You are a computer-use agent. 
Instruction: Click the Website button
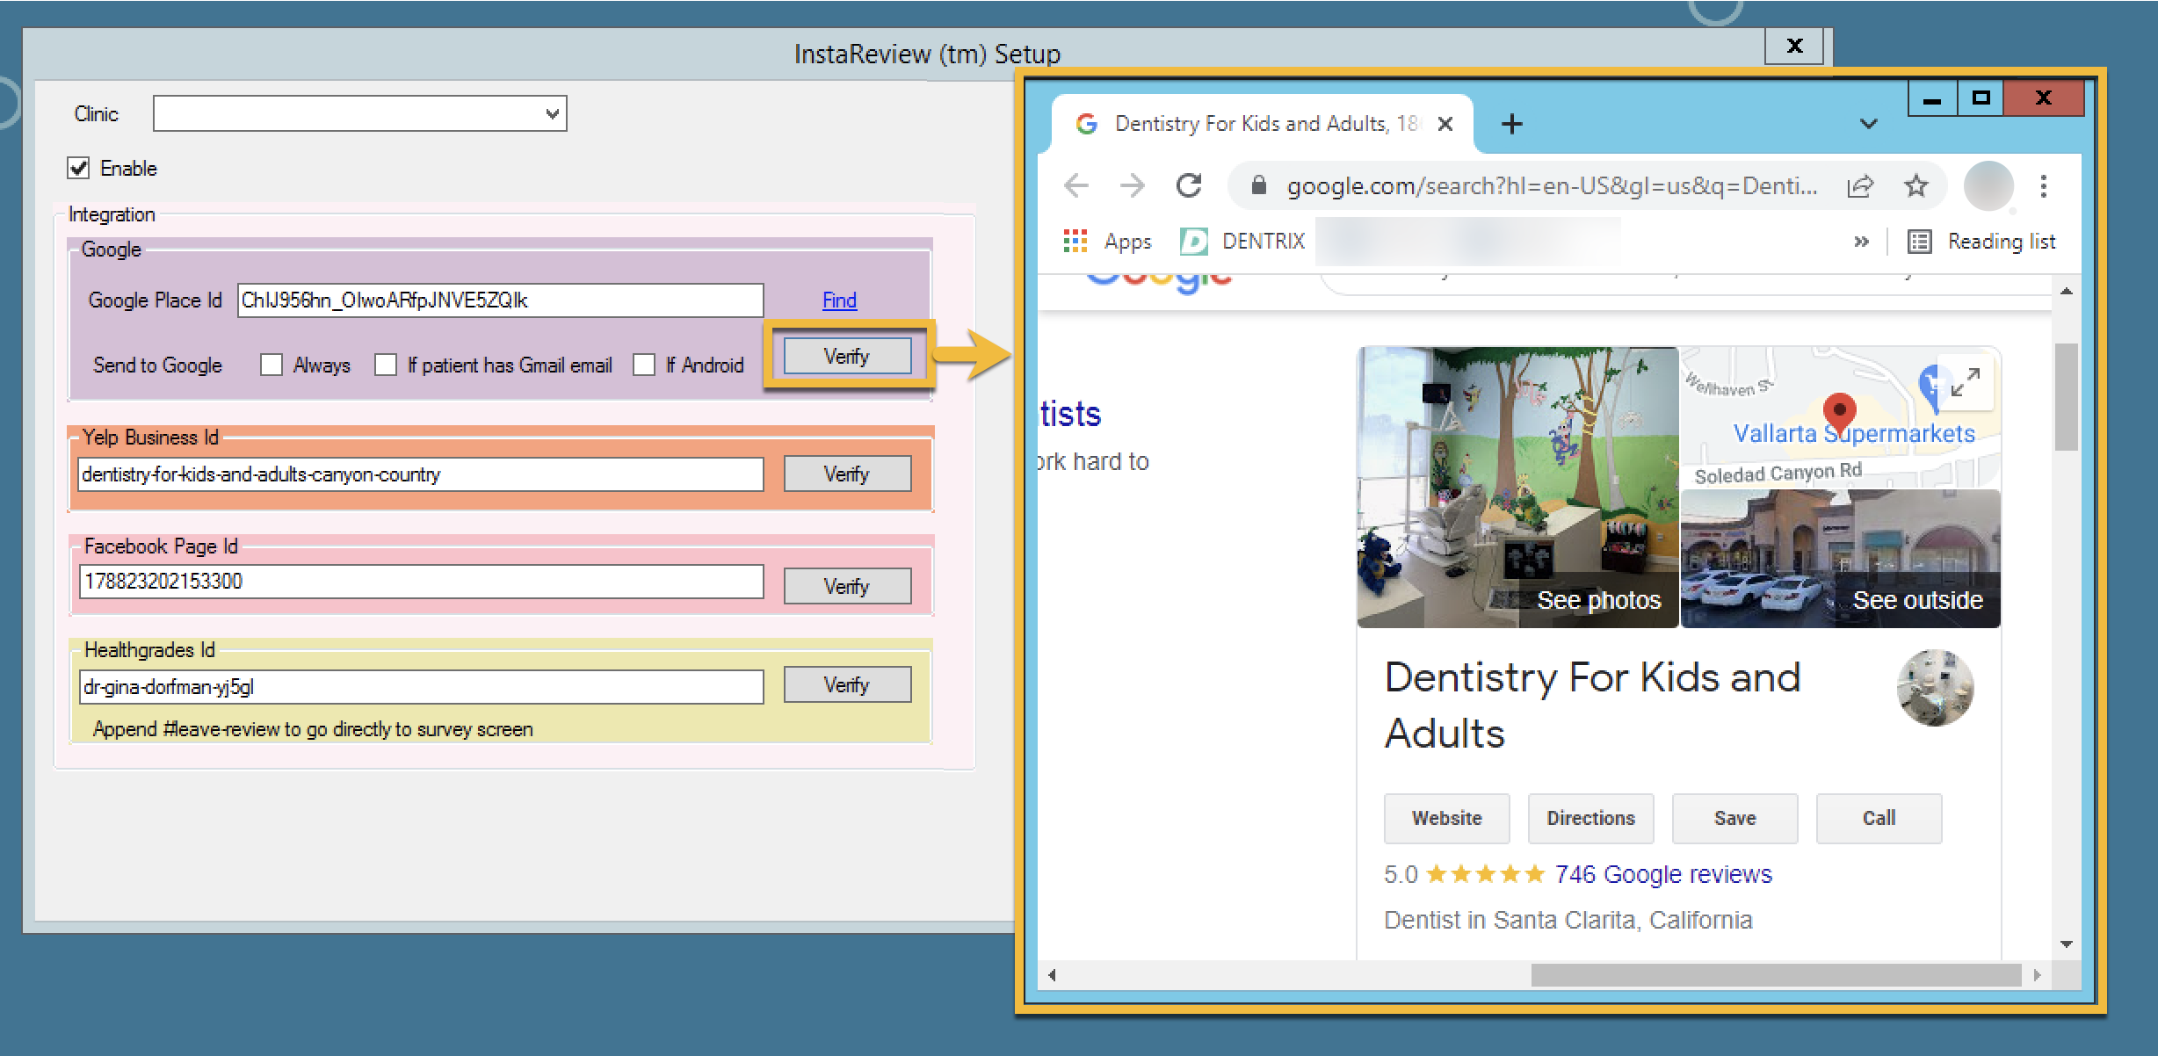tap(1447, 818)
